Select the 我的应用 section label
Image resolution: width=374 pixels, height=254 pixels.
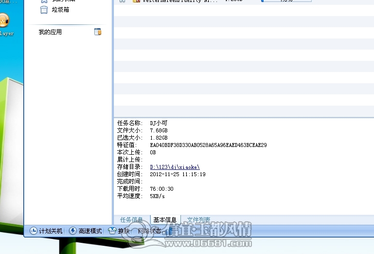point(50,32)
